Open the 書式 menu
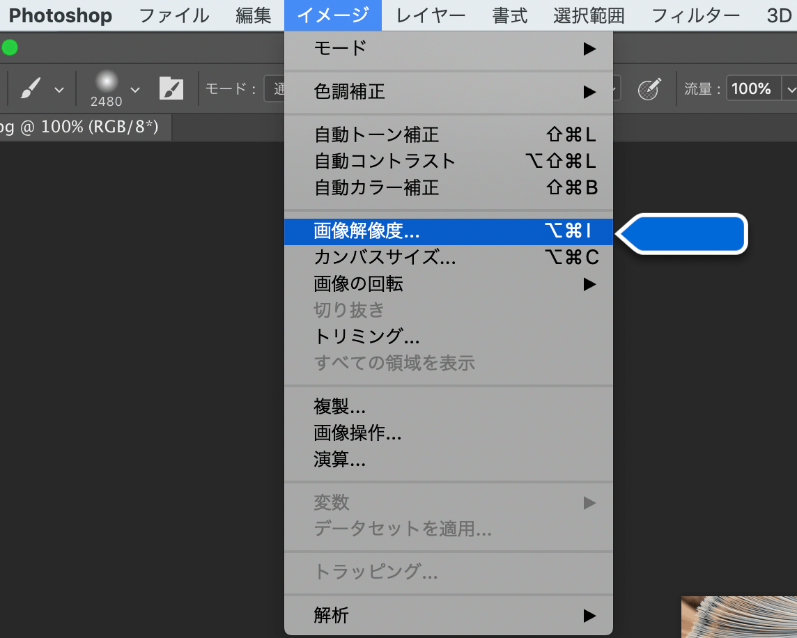 coord(510,16)
